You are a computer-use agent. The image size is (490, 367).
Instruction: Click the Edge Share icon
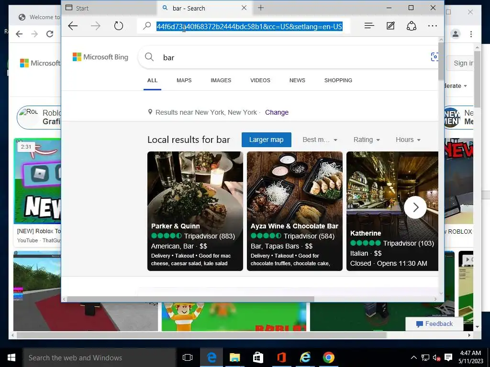point(411,26)
